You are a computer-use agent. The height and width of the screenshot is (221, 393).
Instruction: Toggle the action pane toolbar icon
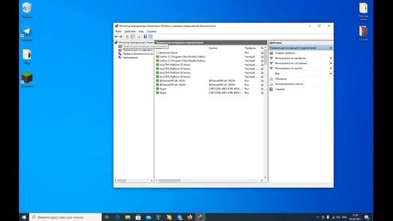coord(150,37)
